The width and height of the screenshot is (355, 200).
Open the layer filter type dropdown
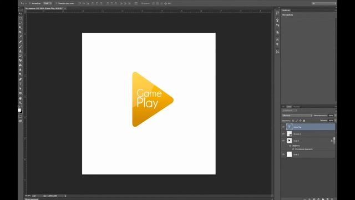tap(290, 111)
